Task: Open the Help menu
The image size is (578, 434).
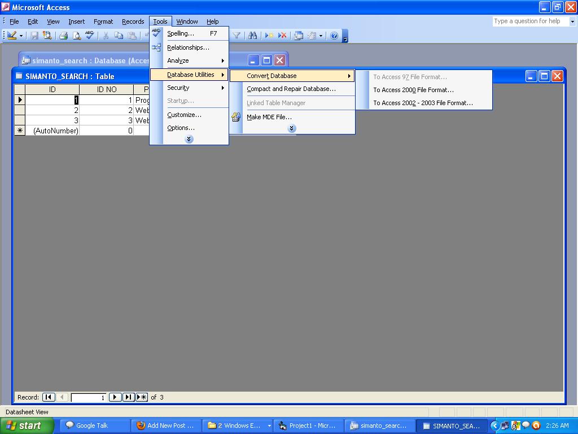Action: 212,21
